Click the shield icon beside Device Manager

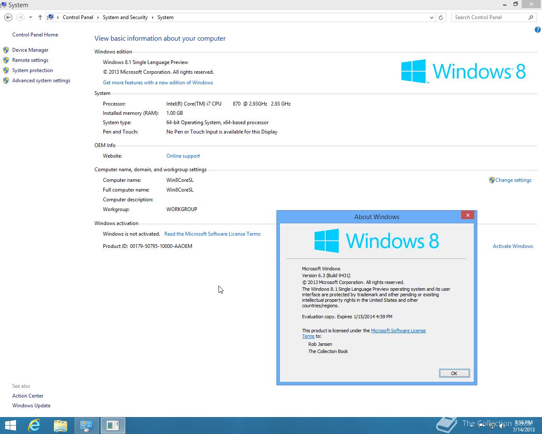(6, 50)
